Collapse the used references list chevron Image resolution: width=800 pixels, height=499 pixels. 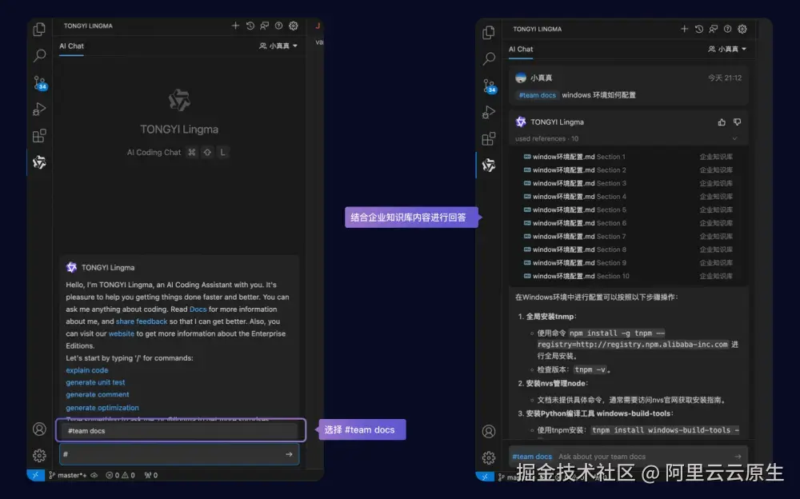coord(734,138)
